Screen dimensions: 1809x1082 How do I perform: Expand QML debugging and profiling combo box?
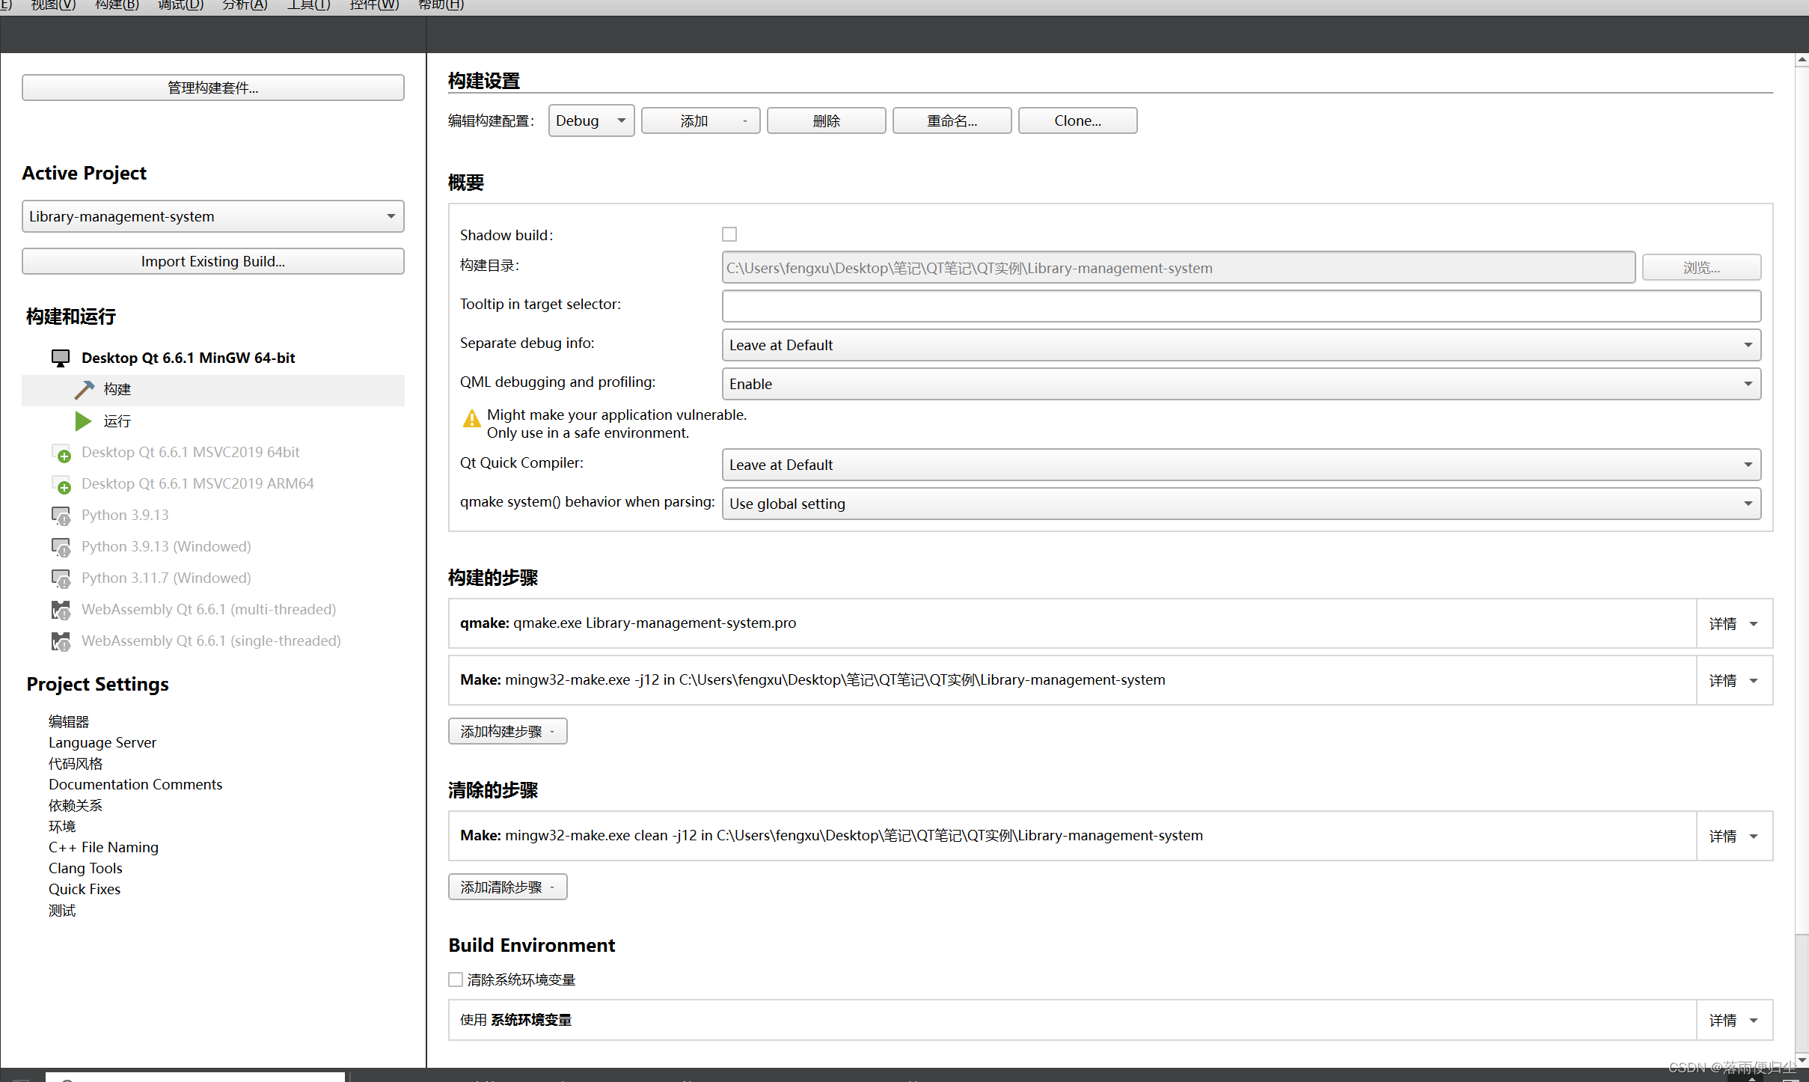pos(1240,384)
